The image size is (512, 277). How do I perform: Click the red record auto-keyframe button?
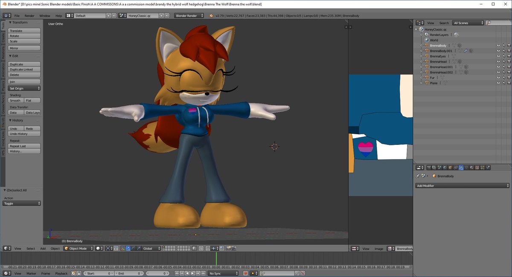pos(245,273)
